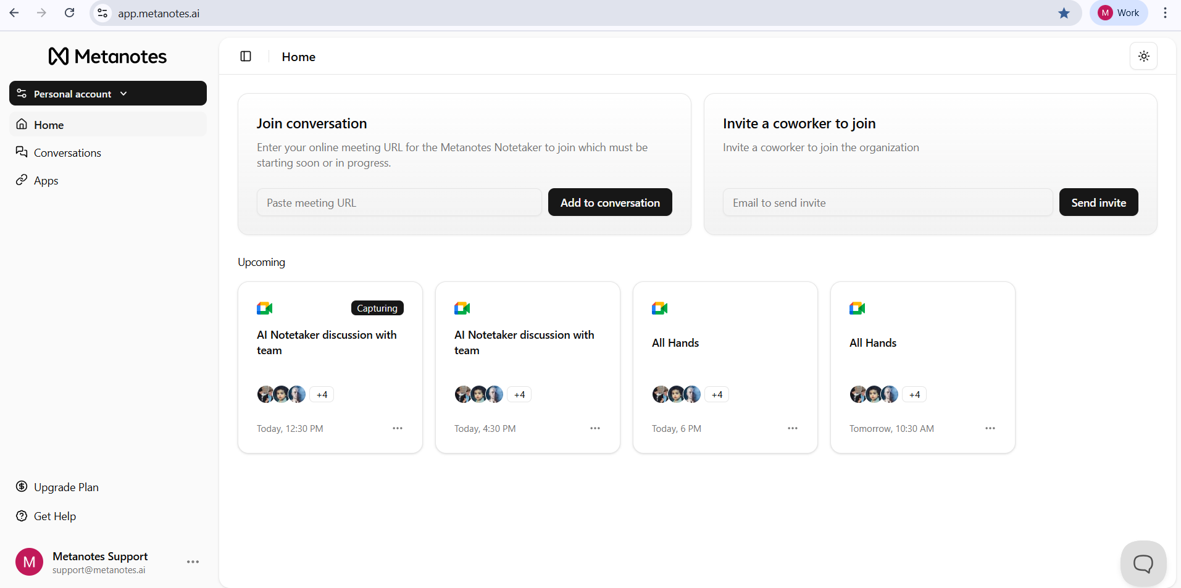Image resolution: width=1181 pixels, height=588 pixels.
Task: Click the Home page title in header
Action: pyautogui.click(x=299, y=57)
